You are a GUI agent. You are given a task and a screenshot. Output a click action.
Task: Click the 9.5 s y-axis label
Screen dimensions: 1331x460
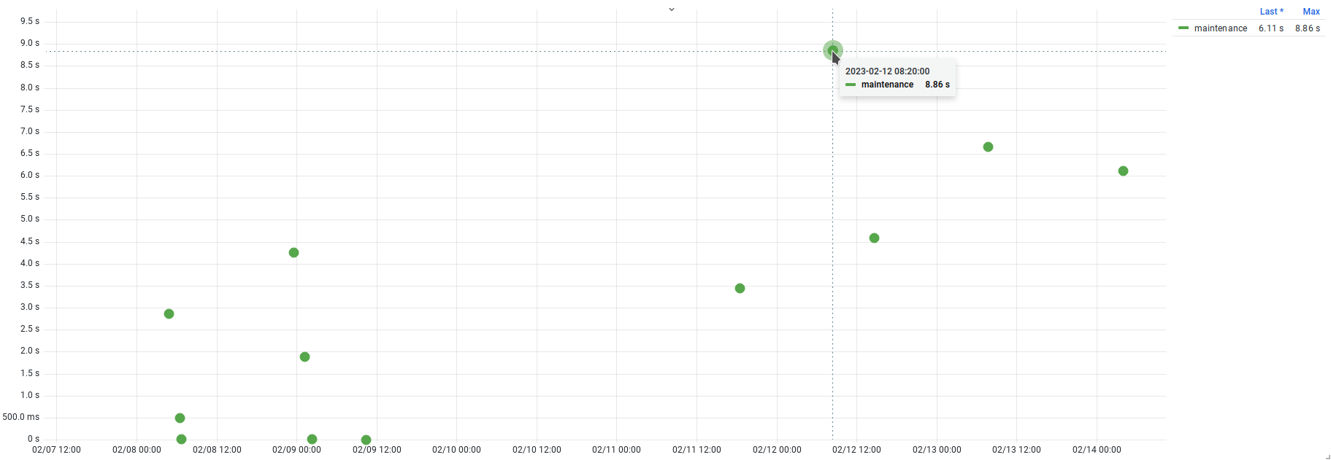click(30, 21)
